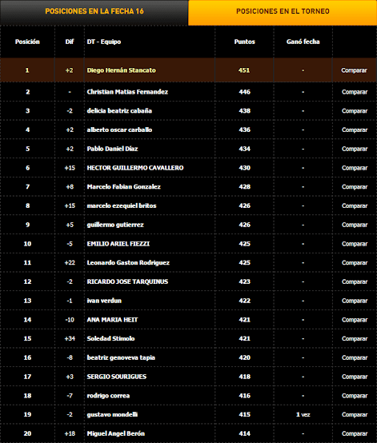Image resolution: width=377 pixels, height=443 pixels.
Task: Click name gustavo mondelli
Action: coord(112,414)
